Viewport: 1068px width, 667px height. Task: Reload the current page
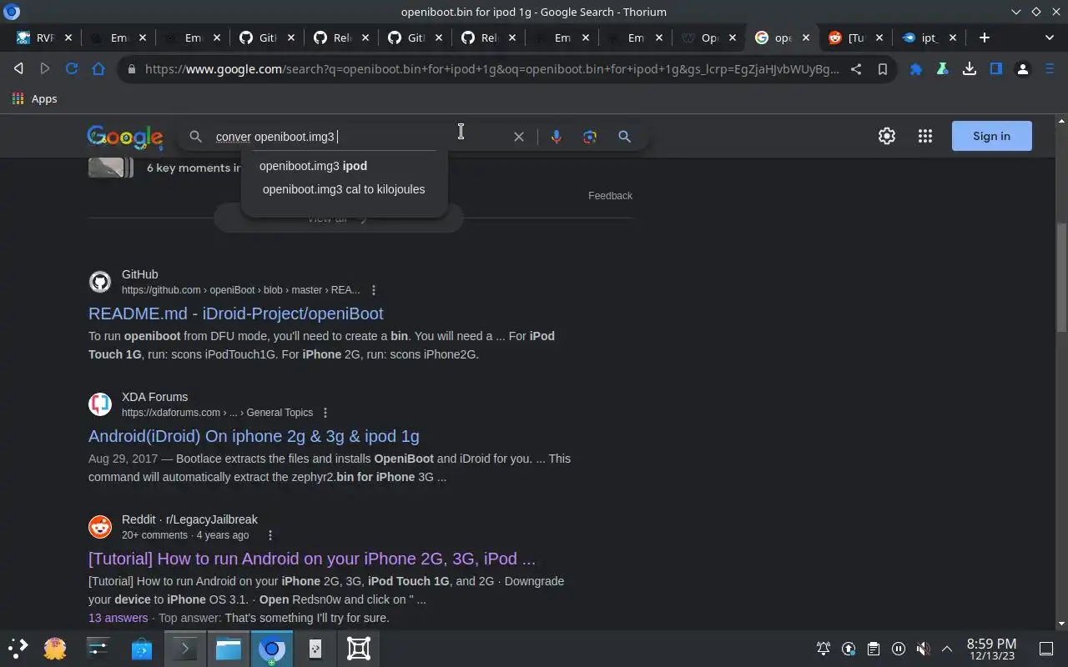(72, 69)
